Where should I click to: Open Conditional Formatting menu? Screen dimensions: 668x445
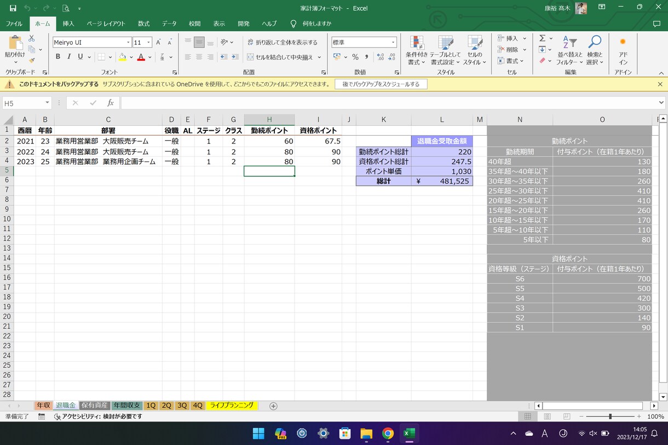417,50
